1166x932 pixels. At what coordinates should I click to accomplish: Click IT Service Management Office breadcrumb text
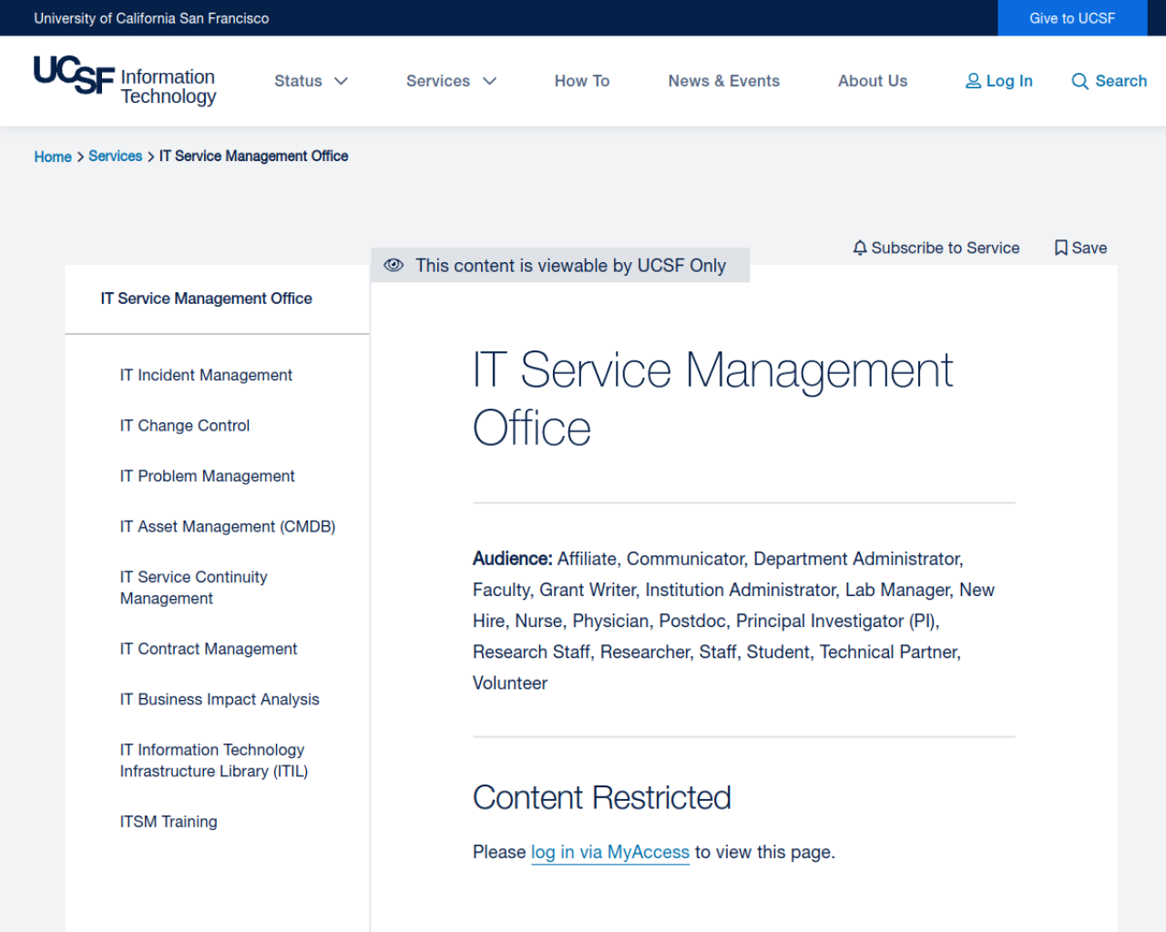click(253, 156)
